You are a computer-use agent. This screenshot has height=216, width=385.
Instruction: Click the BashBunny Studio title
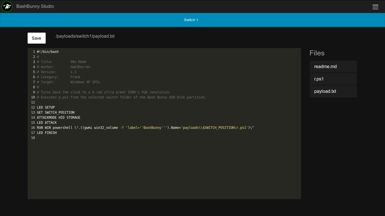point(35,6)
